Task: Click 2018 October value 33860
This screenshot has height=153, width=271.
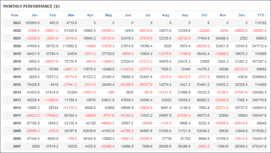Action: click(x=204, y=61)
